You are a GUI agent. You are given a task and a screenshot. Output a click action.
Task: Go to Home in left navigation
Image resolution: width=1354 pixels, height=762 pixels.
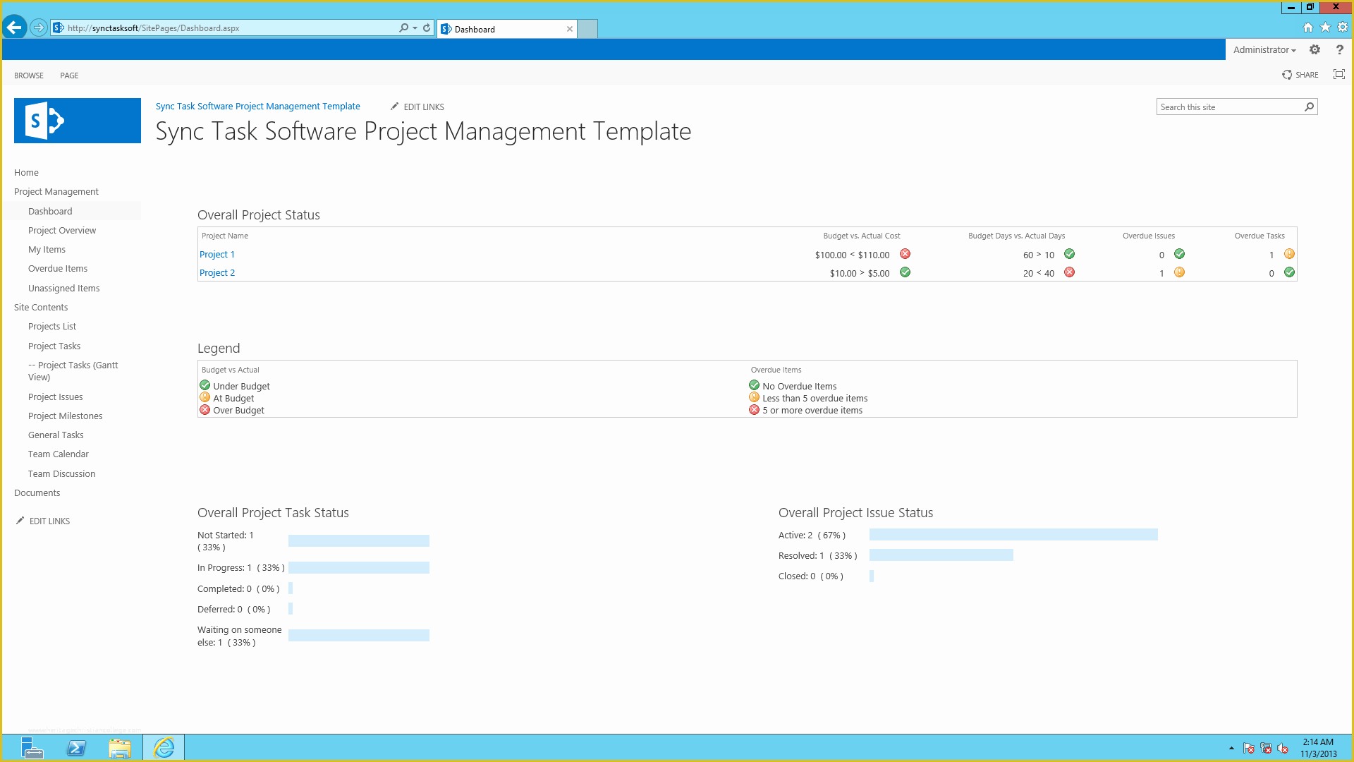click(26, 173)
